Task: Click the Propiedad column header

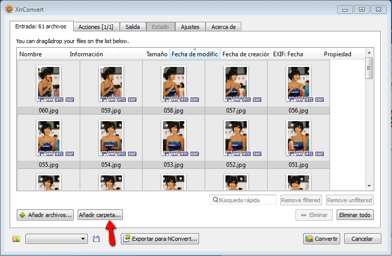Action: (343, 54)
